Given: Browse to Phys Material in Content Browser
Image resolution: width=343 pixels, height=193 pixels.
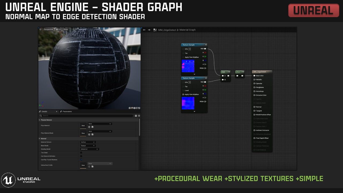Looking at the screenshot, I should click(92, 127).
